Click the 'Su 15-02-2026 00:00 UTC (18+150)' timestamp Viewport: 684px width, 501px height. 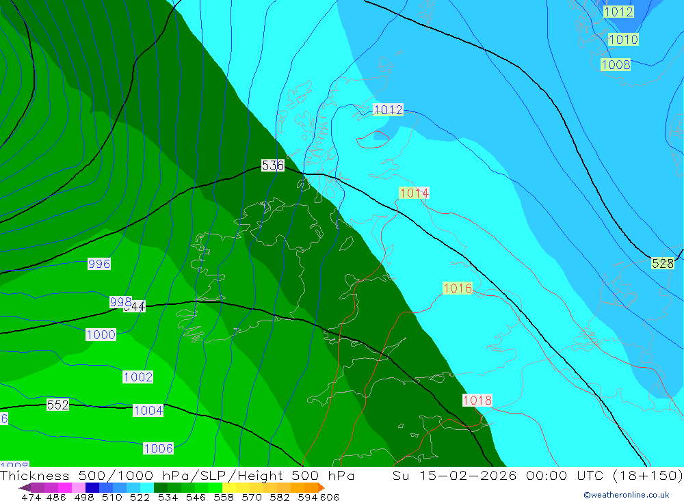tap(538, 475)
